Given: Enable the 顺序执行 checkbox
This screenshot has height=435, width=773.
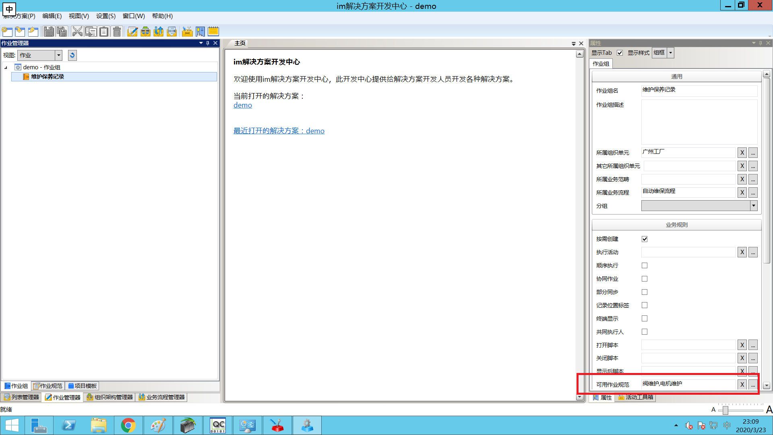Looking at the screenshot, I should [645, 265].
